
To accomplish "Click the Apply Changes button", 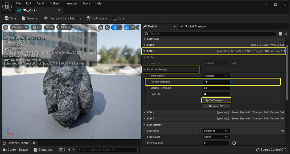I will pyautogui.click(x=216, y=100).
